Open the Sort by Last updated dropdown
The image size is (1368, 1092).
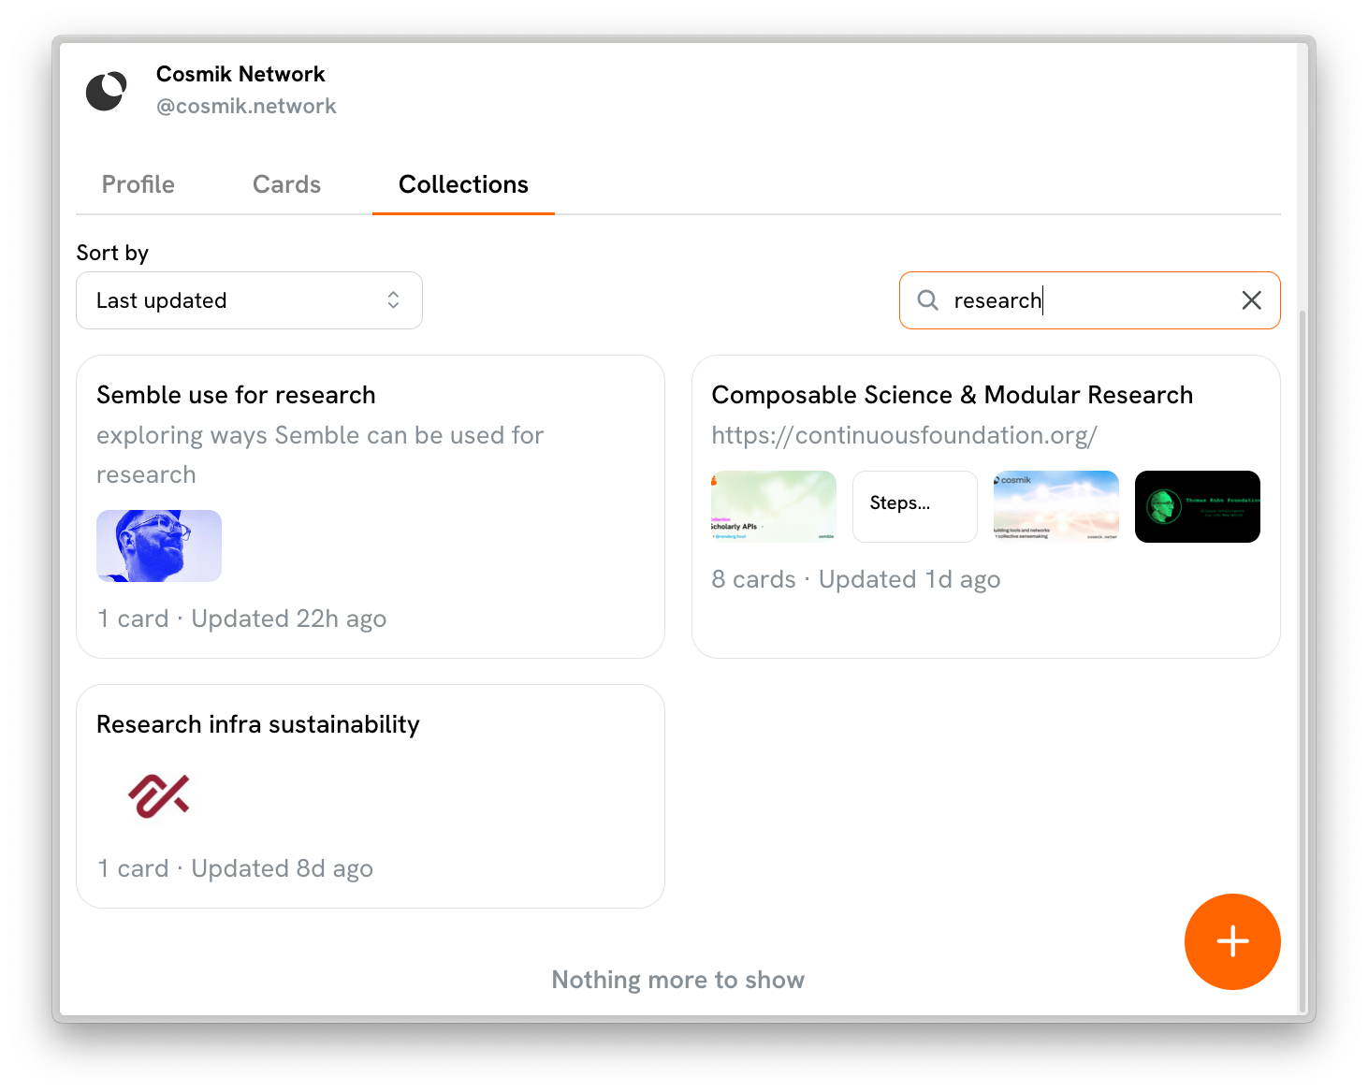tap(249, 300)
